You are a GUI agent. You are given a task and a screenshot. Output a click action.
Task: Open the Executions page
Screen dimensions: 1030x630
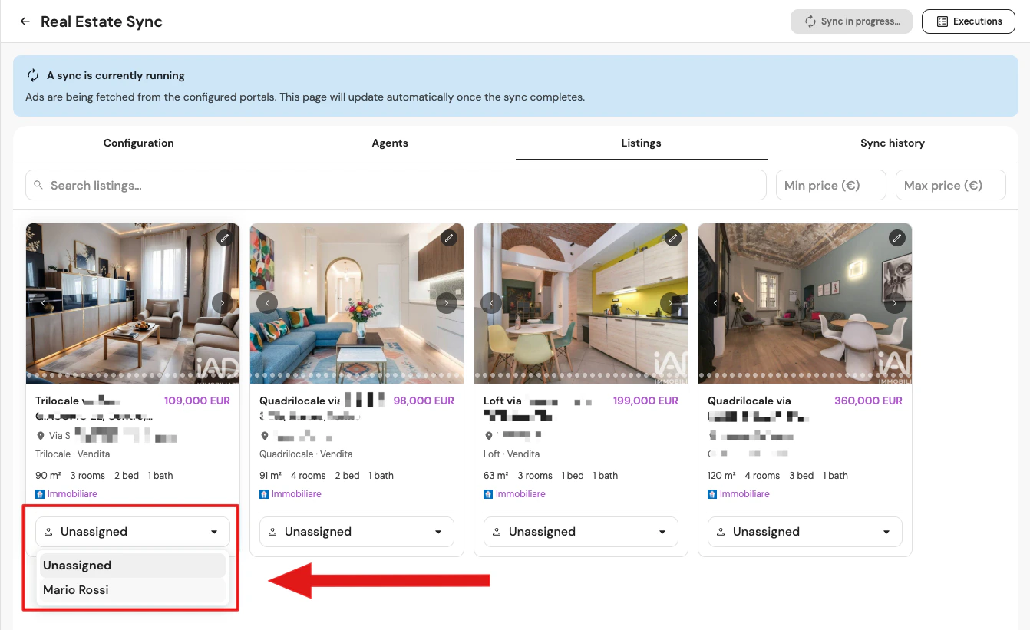pos(968,21)
